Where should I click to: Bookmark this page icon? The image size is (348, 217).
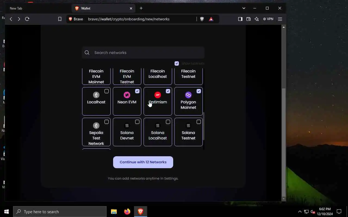click(60, 19)
